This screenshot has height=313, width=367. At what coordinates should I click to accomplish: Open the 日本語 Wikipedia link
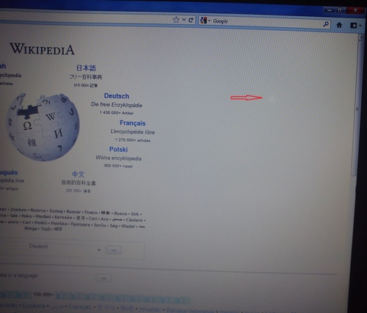coord(86,68)
